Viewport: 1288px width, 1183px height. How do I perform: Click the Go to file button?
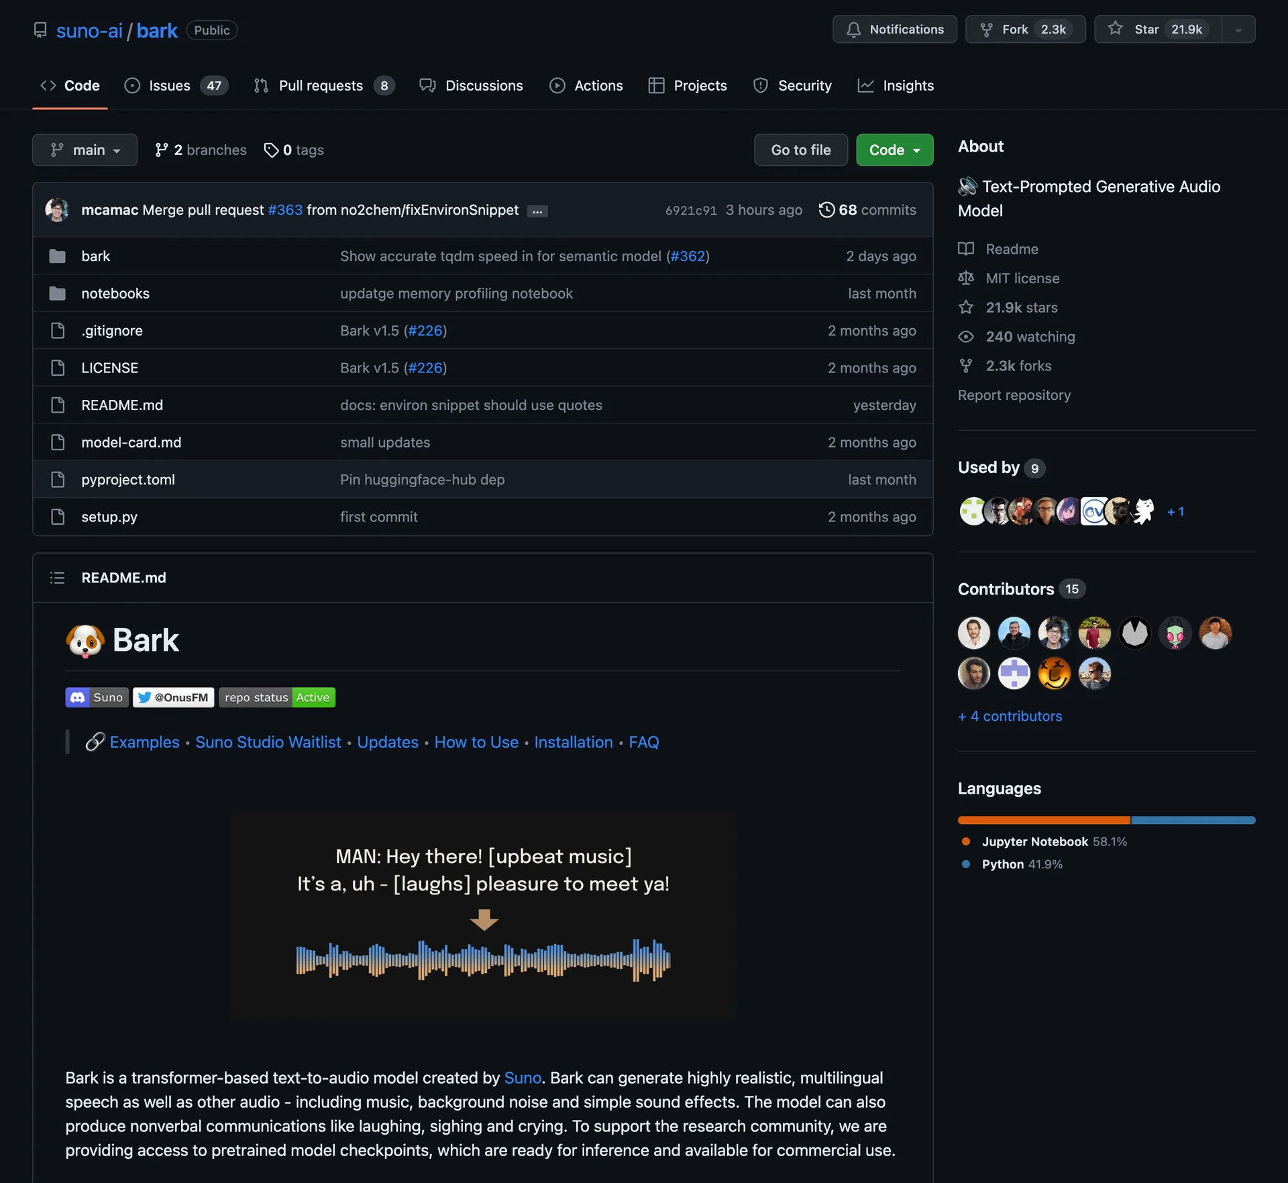tap(800, 150)
